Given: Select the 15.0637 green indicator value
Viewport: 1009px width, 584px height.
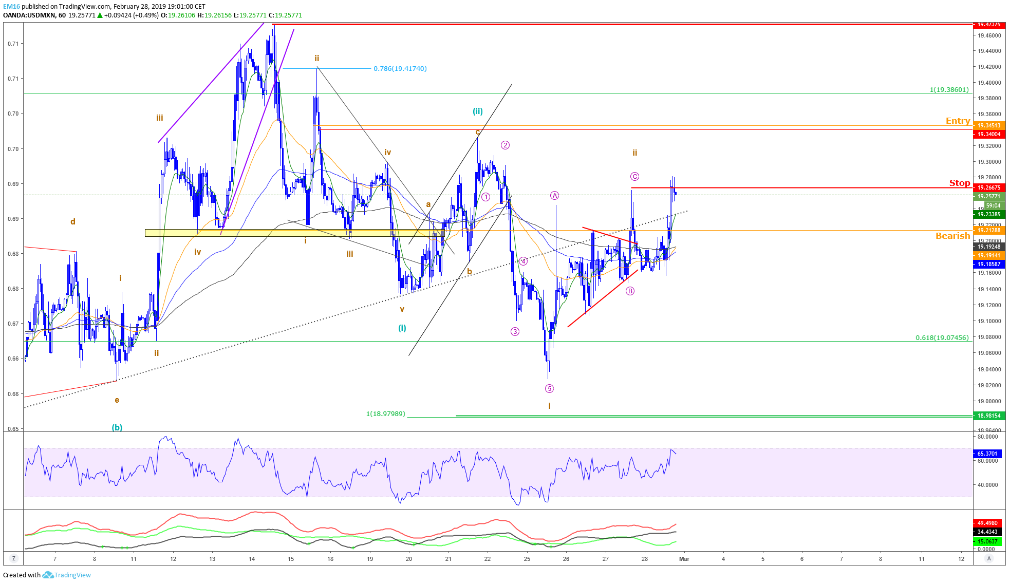Looking at the screenshot, I should pos(987,541).
